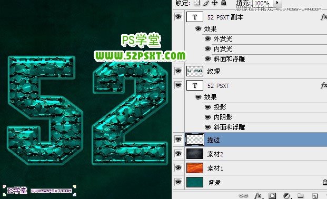Hide the 描边 layer

178,139
